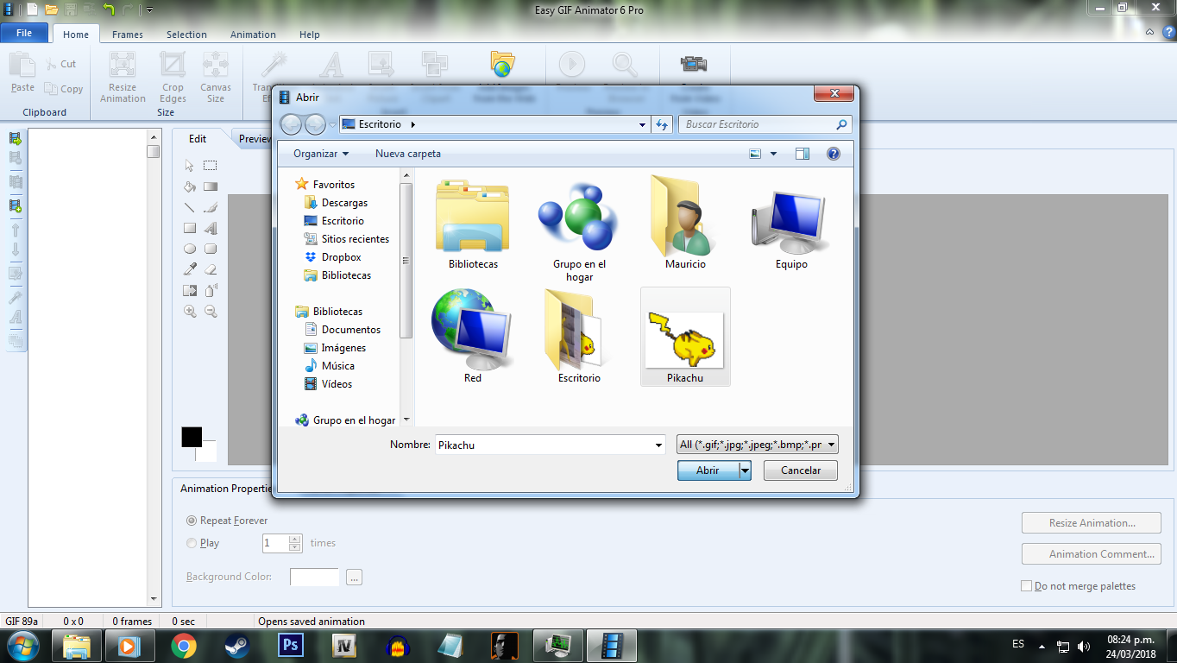Screen dimensions: 1177x663
Task: Click the Buscar Escritorio search field
Action: [x=766, y=124]
